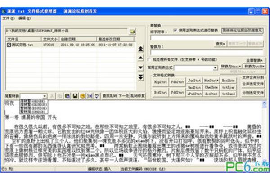
Task: Sort by the 最后修改日期 column header
Action: [x=116, y=39]
